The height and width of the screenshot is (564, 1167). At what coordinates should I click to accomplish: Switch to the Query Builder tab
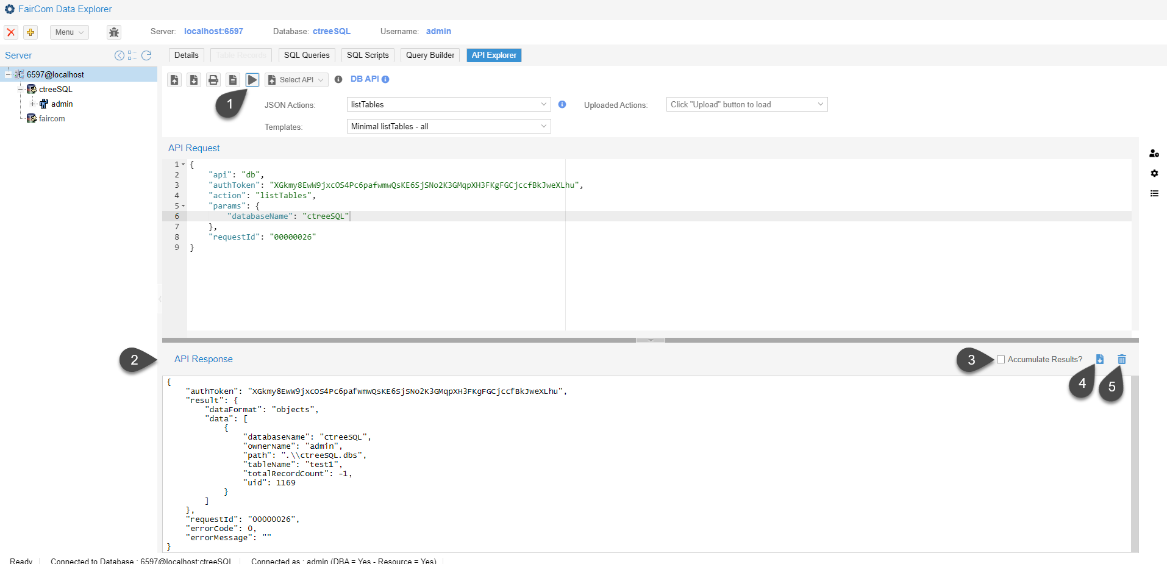tap(430, 55)
